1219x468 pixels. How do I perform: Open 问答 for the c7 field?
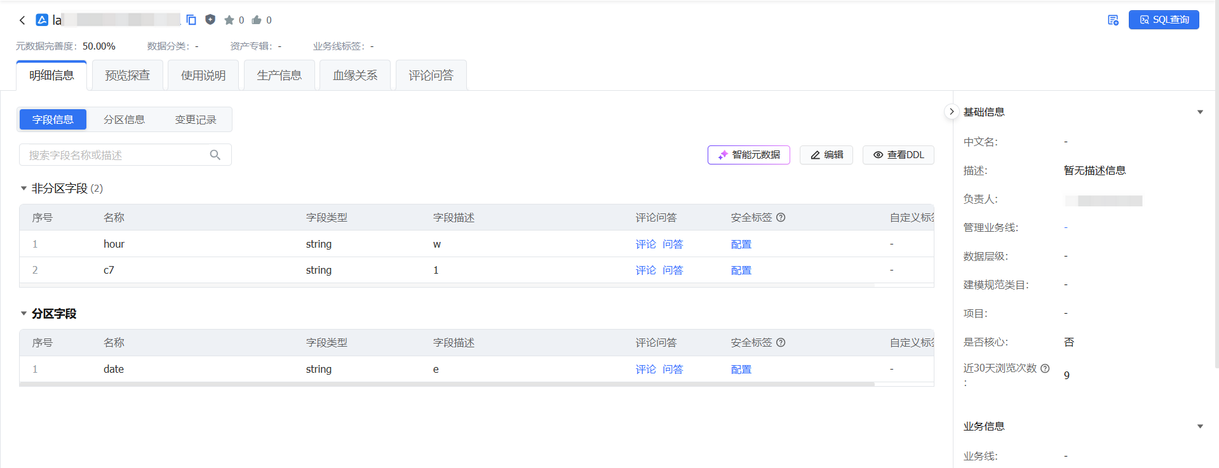tap(673, 271)
